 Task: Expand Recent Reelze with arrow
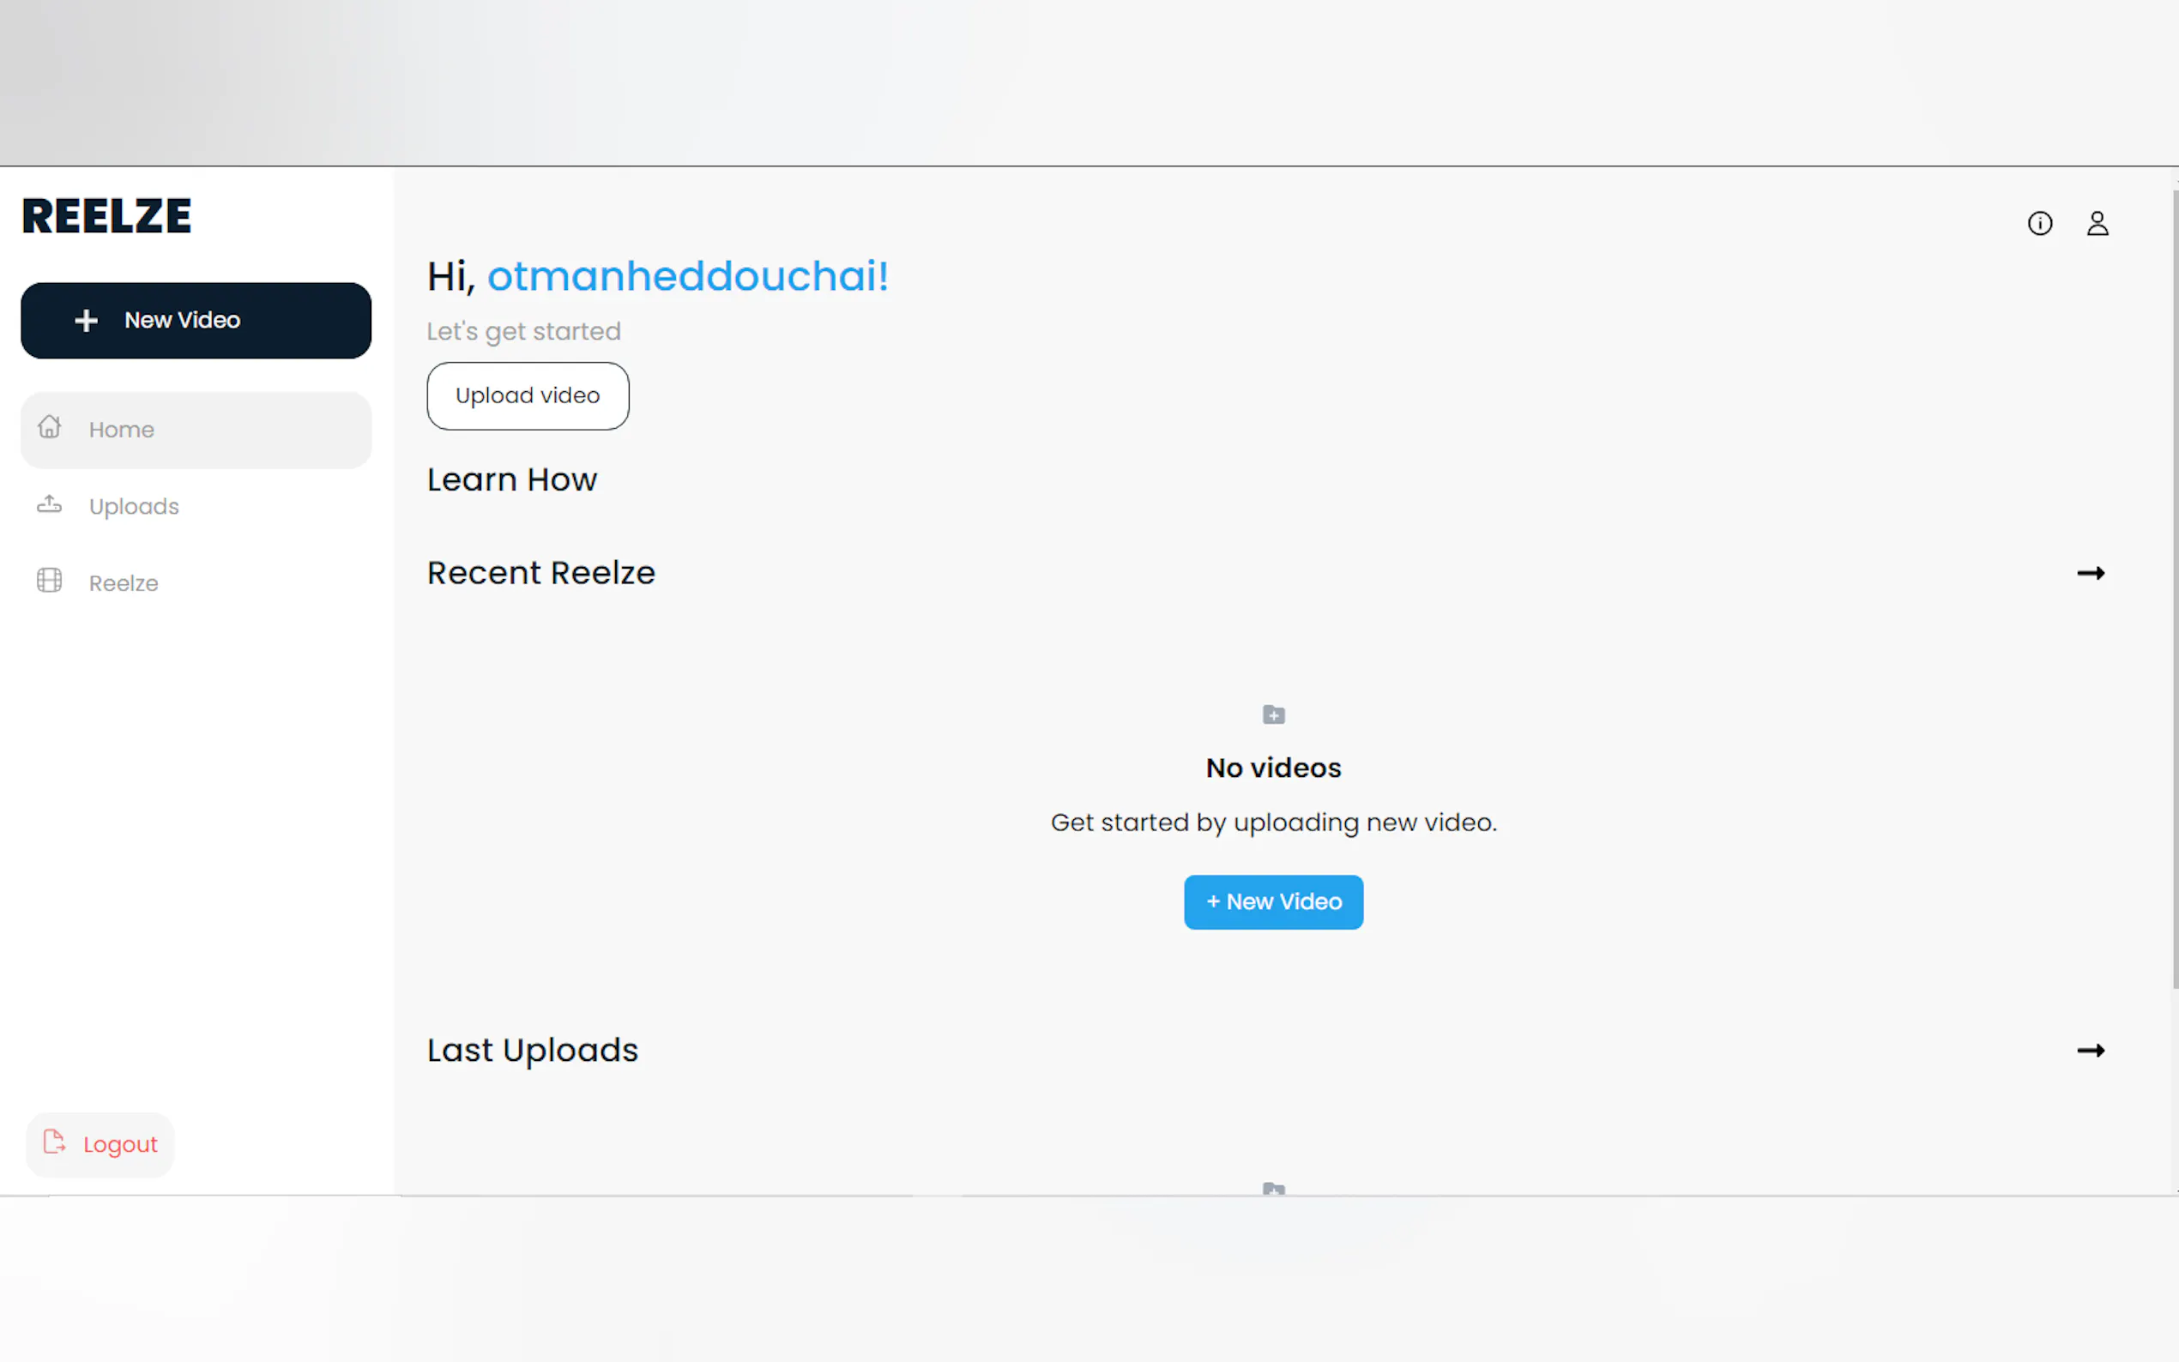[x=2090, y=574]
